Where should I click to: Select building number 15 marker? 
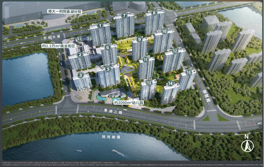click(x=189, y=73)
